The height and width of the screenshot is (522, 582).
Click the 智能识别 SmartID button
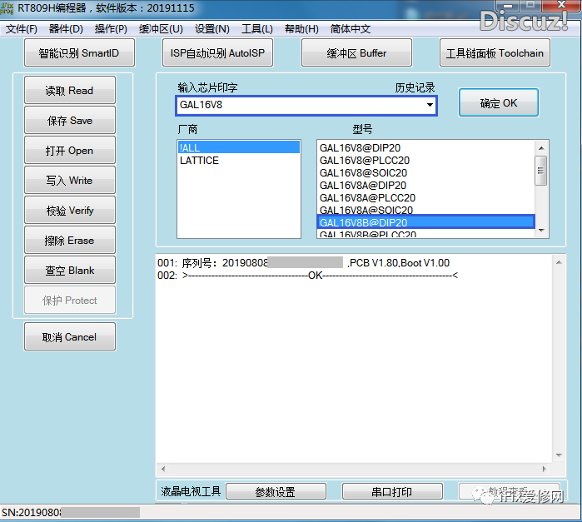point(79,52)
